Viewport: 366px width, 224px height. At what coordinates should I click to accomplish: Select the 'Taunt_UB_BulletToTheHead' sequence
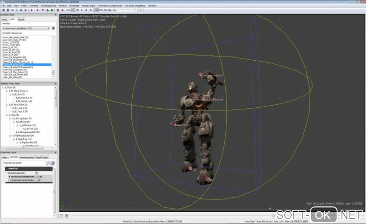coord(18,67)
